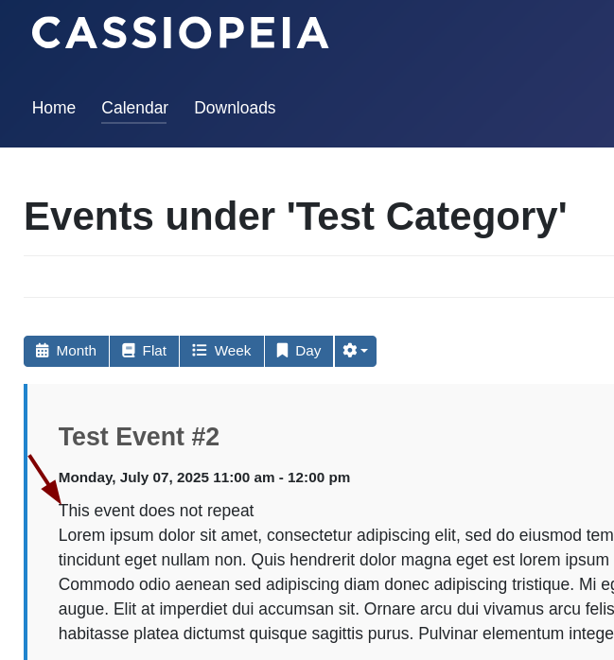Navigate to the Downloads menu item
This screenshot has width=614, height=660.
pos(235,108)
